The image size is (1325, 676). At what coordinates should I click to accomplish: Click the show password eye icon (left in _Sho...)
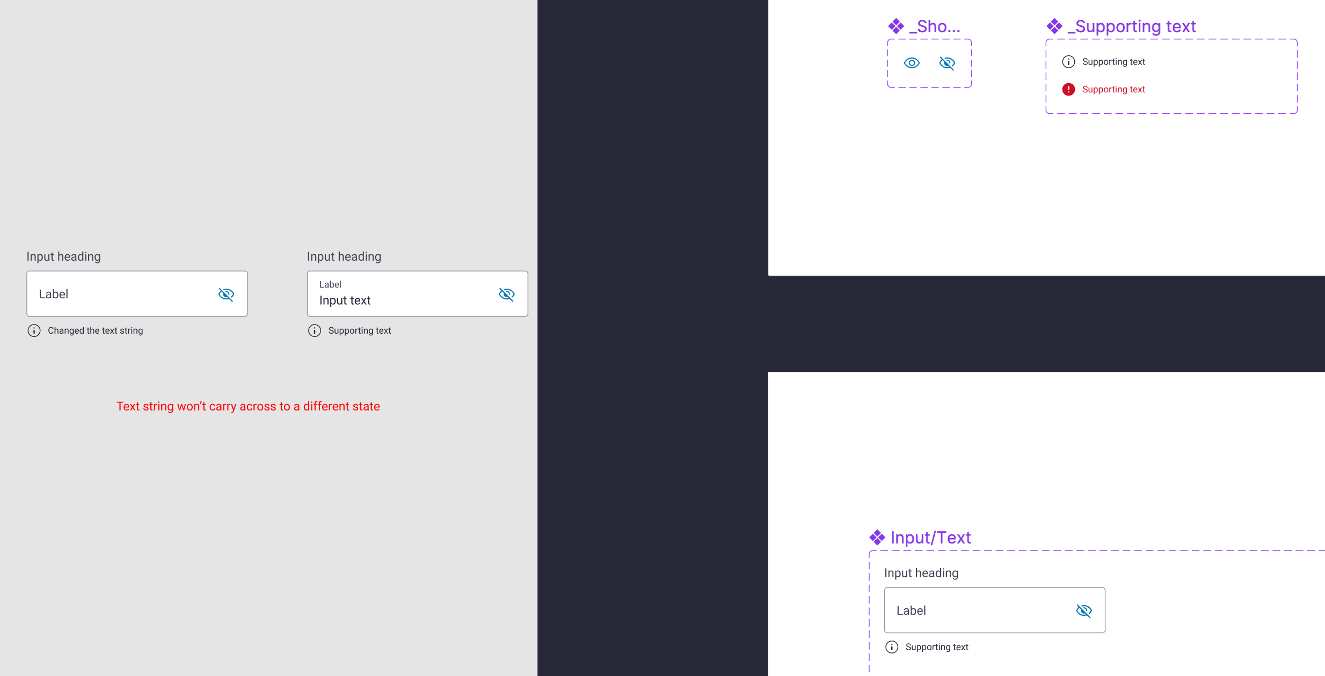pos(912,62)
